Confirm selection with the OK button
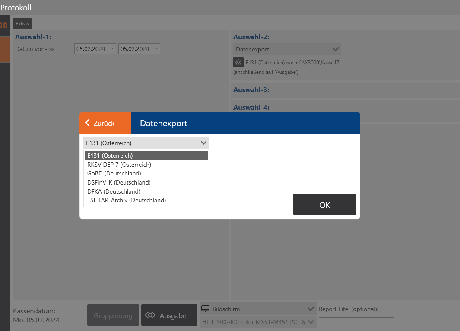Screen dimensions: 460x331 [x=324, y=204]
